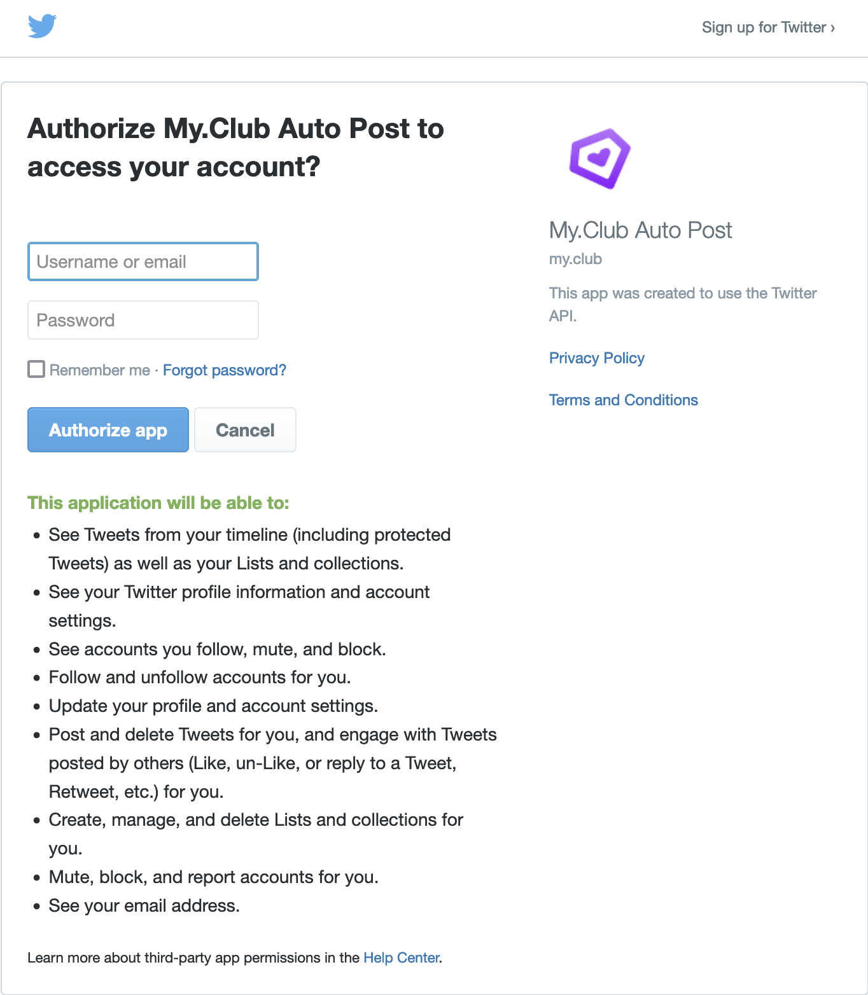This screenshot has width=868, height=995.
Task: Click the Mute, block, and report permission
Action: pyautogui.click(x=214, y=877)
